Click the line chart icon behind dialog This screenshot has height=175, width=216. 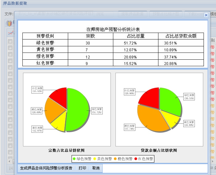tap(11, 33)
